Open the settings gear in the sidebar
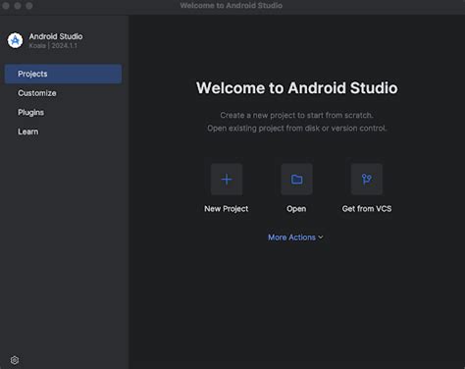Viewport: 465px width, 369px height. pos(15,360)
